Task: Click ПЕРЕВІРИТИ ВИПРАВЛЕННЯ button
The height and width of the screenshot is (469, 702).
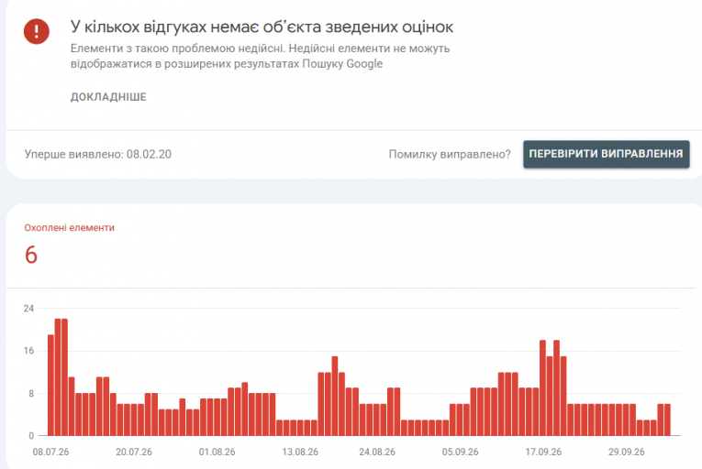Action: coord(607,154)
